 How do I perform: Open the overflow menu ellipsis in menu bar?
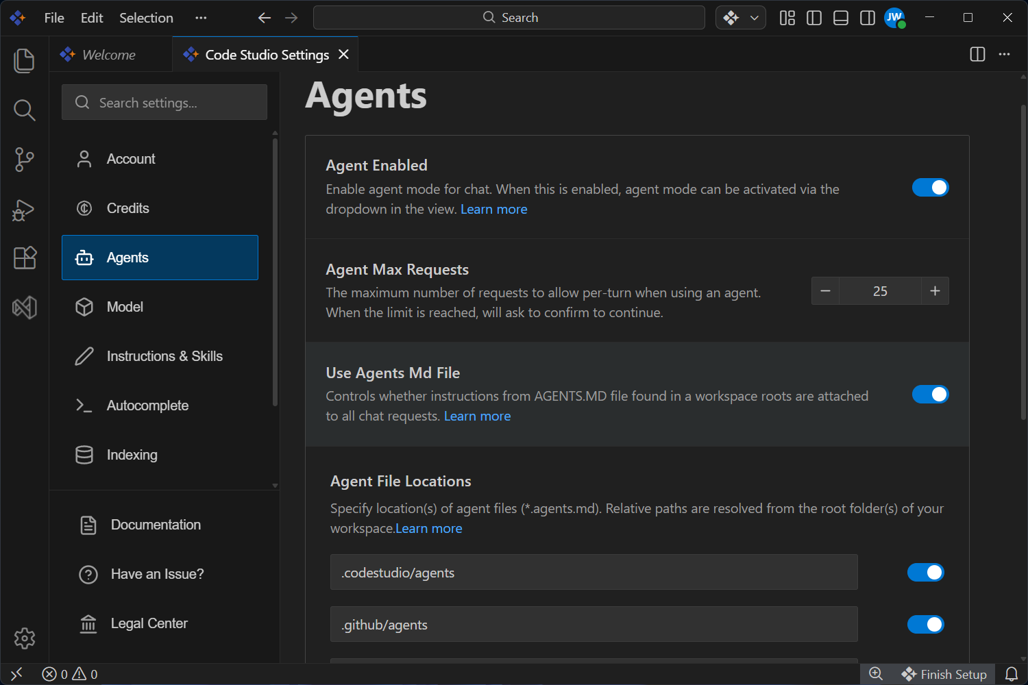tap(201, 18)
